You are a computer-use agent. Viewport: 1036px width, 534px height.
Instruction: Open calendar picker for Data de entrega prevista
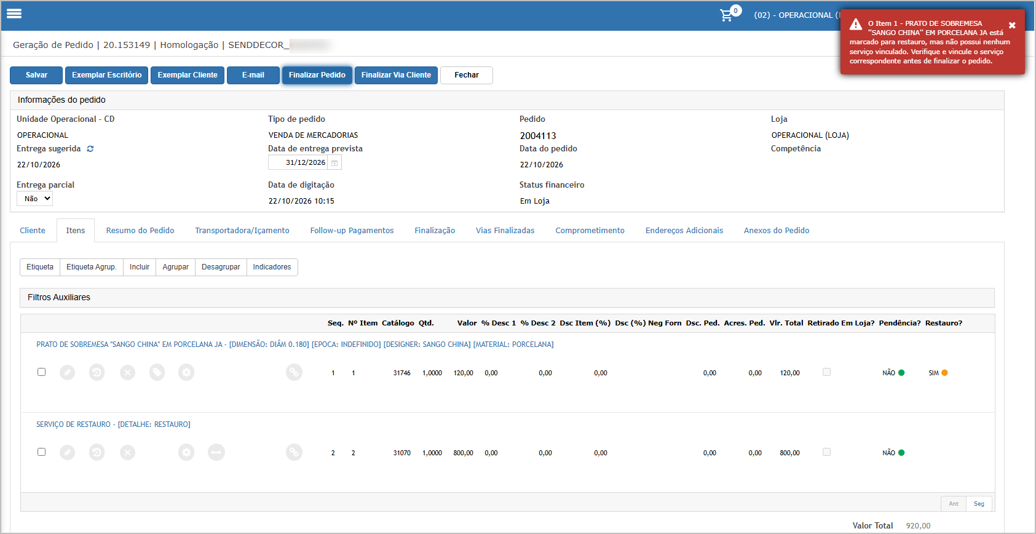click(334, 163)
